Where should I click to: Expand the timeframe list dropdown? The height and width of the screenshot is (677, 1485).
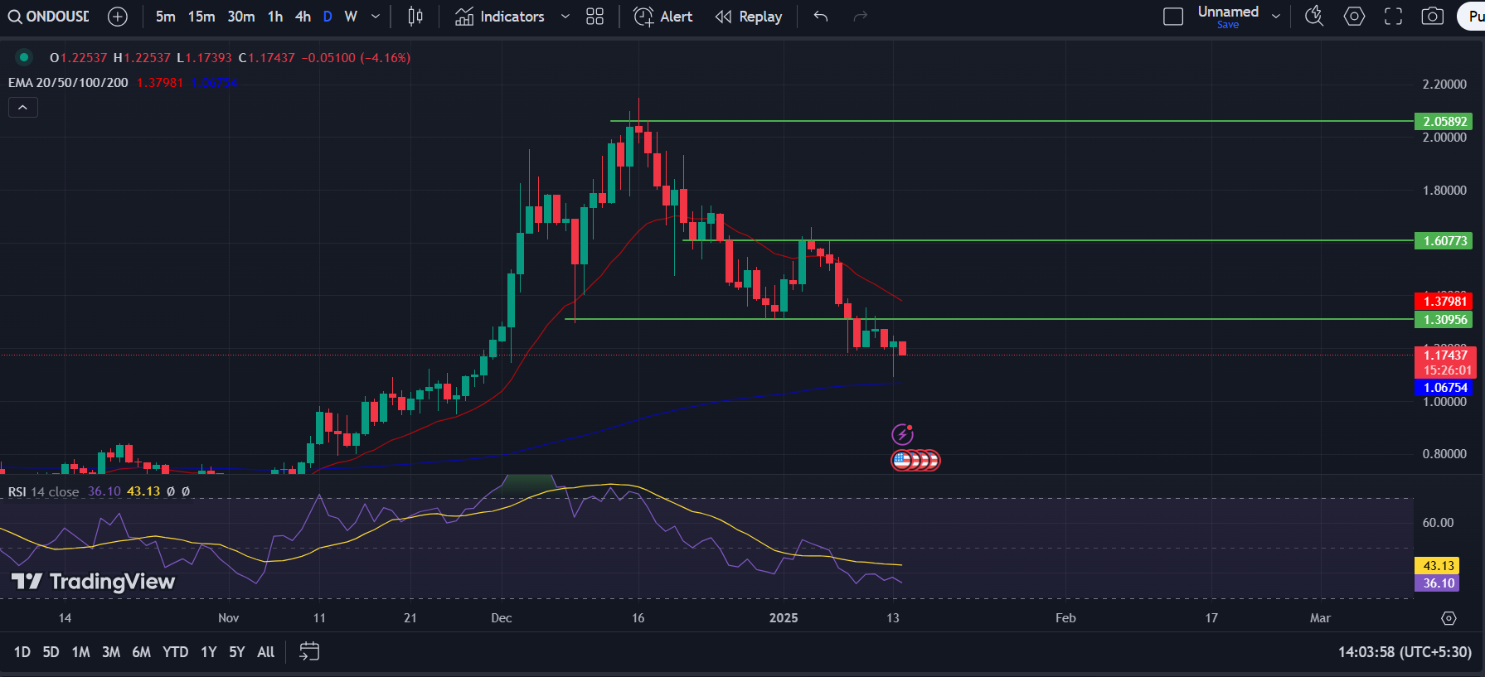376,17
